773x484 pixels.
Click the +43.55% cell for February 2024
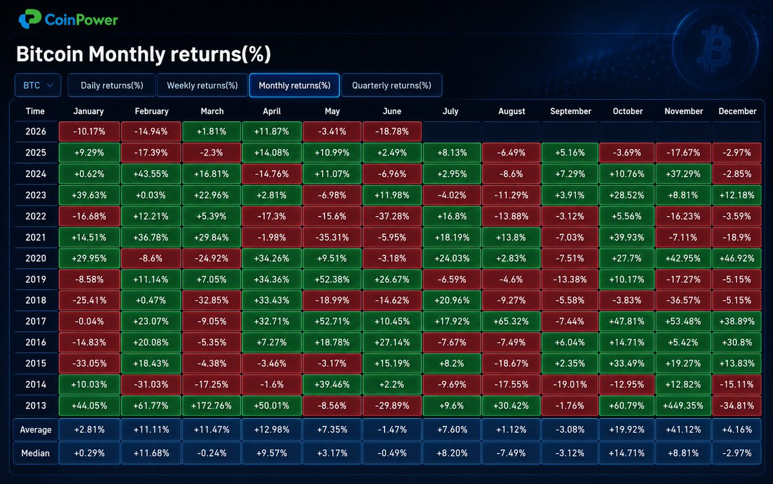(x=151, y=174)
